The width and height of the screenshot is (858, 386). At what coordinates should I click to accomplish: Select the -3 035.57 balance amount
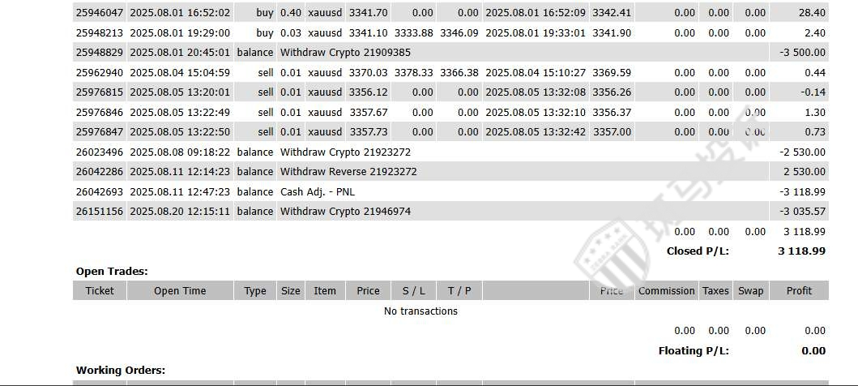click(x=801, y=211)
